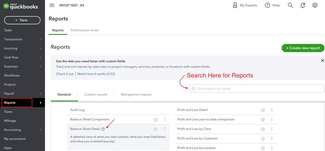Screen dimensions: 325x151
Task: Open more options for Profit and Loss by Customer
Action: pos(272,138)
